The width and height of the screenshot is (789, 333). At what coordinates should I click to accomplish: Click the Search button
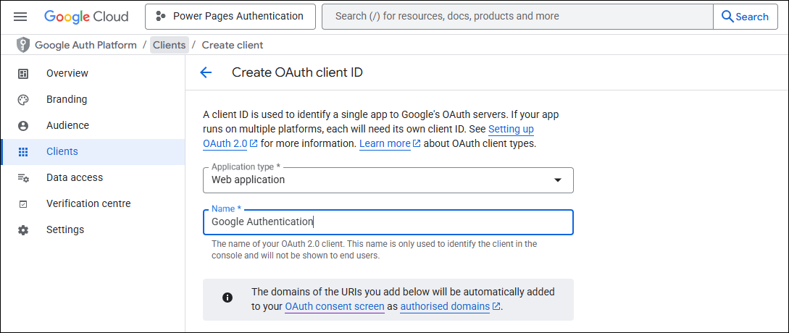pyautogui.click(x=746, y=17)
